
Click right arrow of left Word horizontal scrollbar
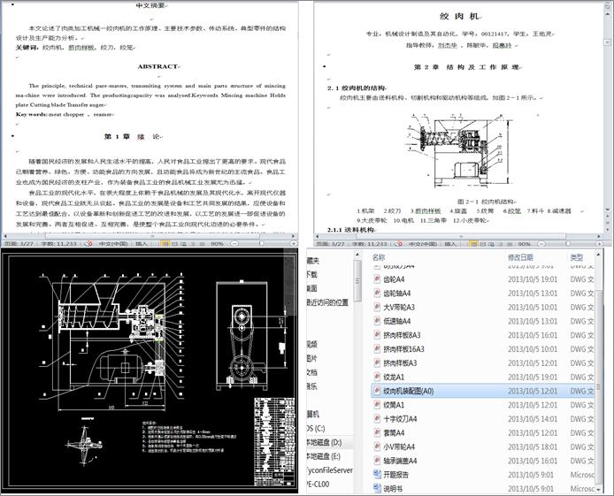[293, 236]
